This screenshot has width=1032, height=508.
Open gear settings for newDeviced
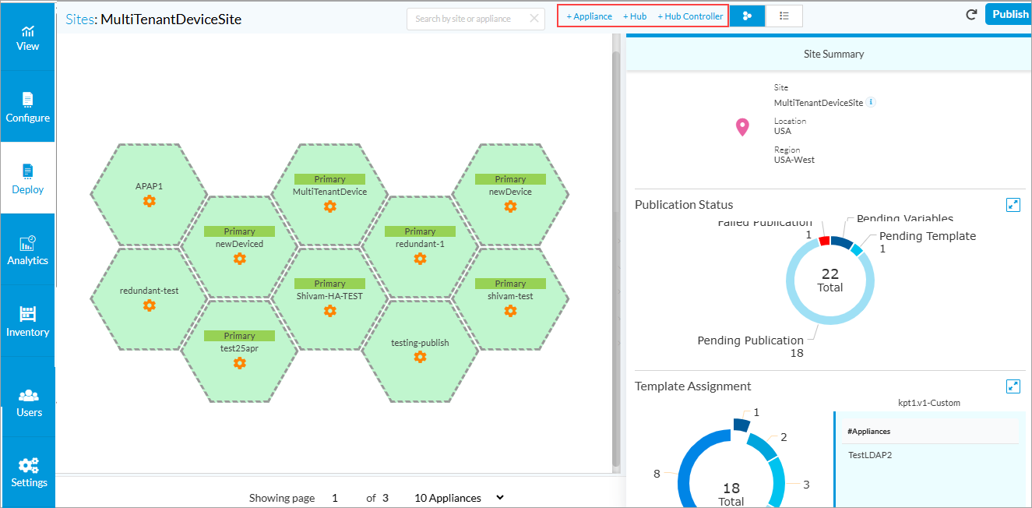[x=240, y=259]
